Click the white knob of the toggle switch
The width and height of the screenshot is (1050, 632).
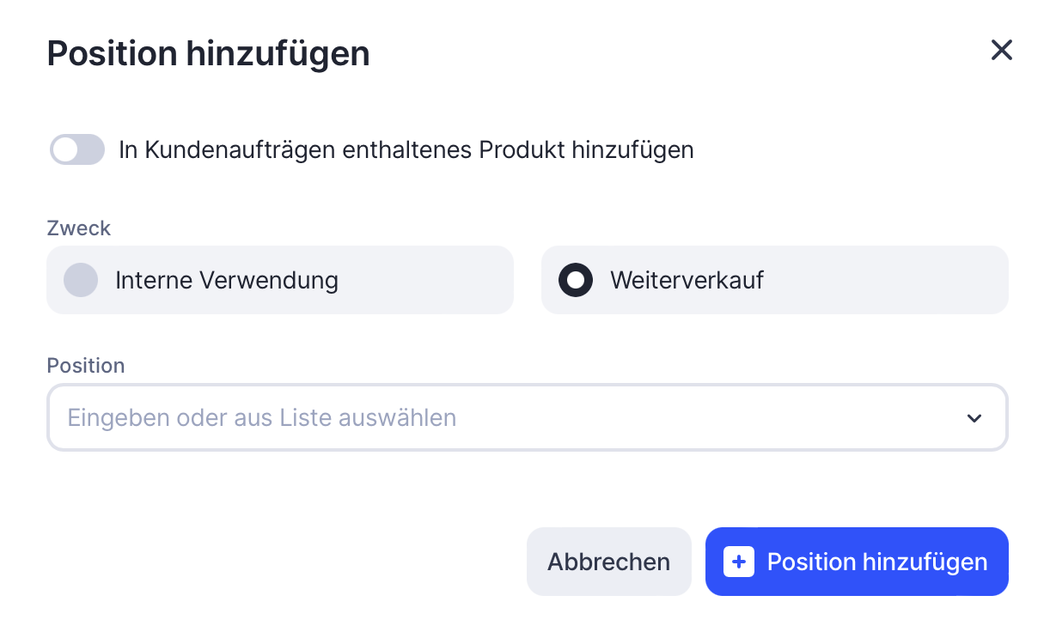(65, 149)
